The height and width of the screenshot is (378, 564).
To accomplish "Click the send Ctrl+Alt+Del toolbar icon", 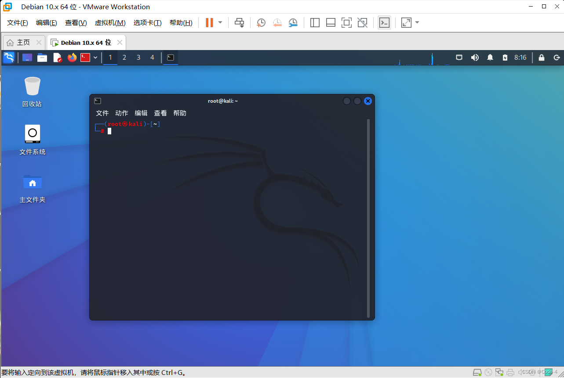I will coord(239,22).
